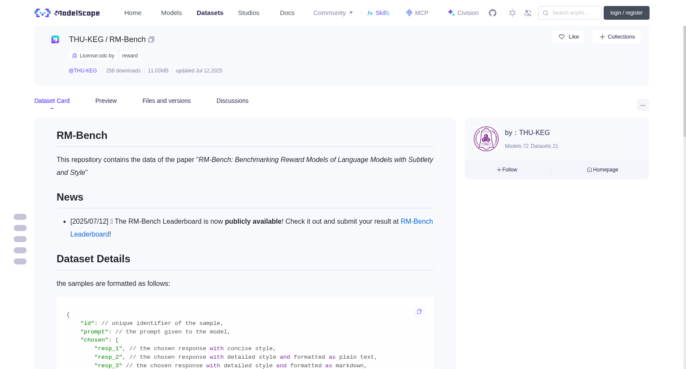Click the THU-KEG / RM-Bench title

107,39
